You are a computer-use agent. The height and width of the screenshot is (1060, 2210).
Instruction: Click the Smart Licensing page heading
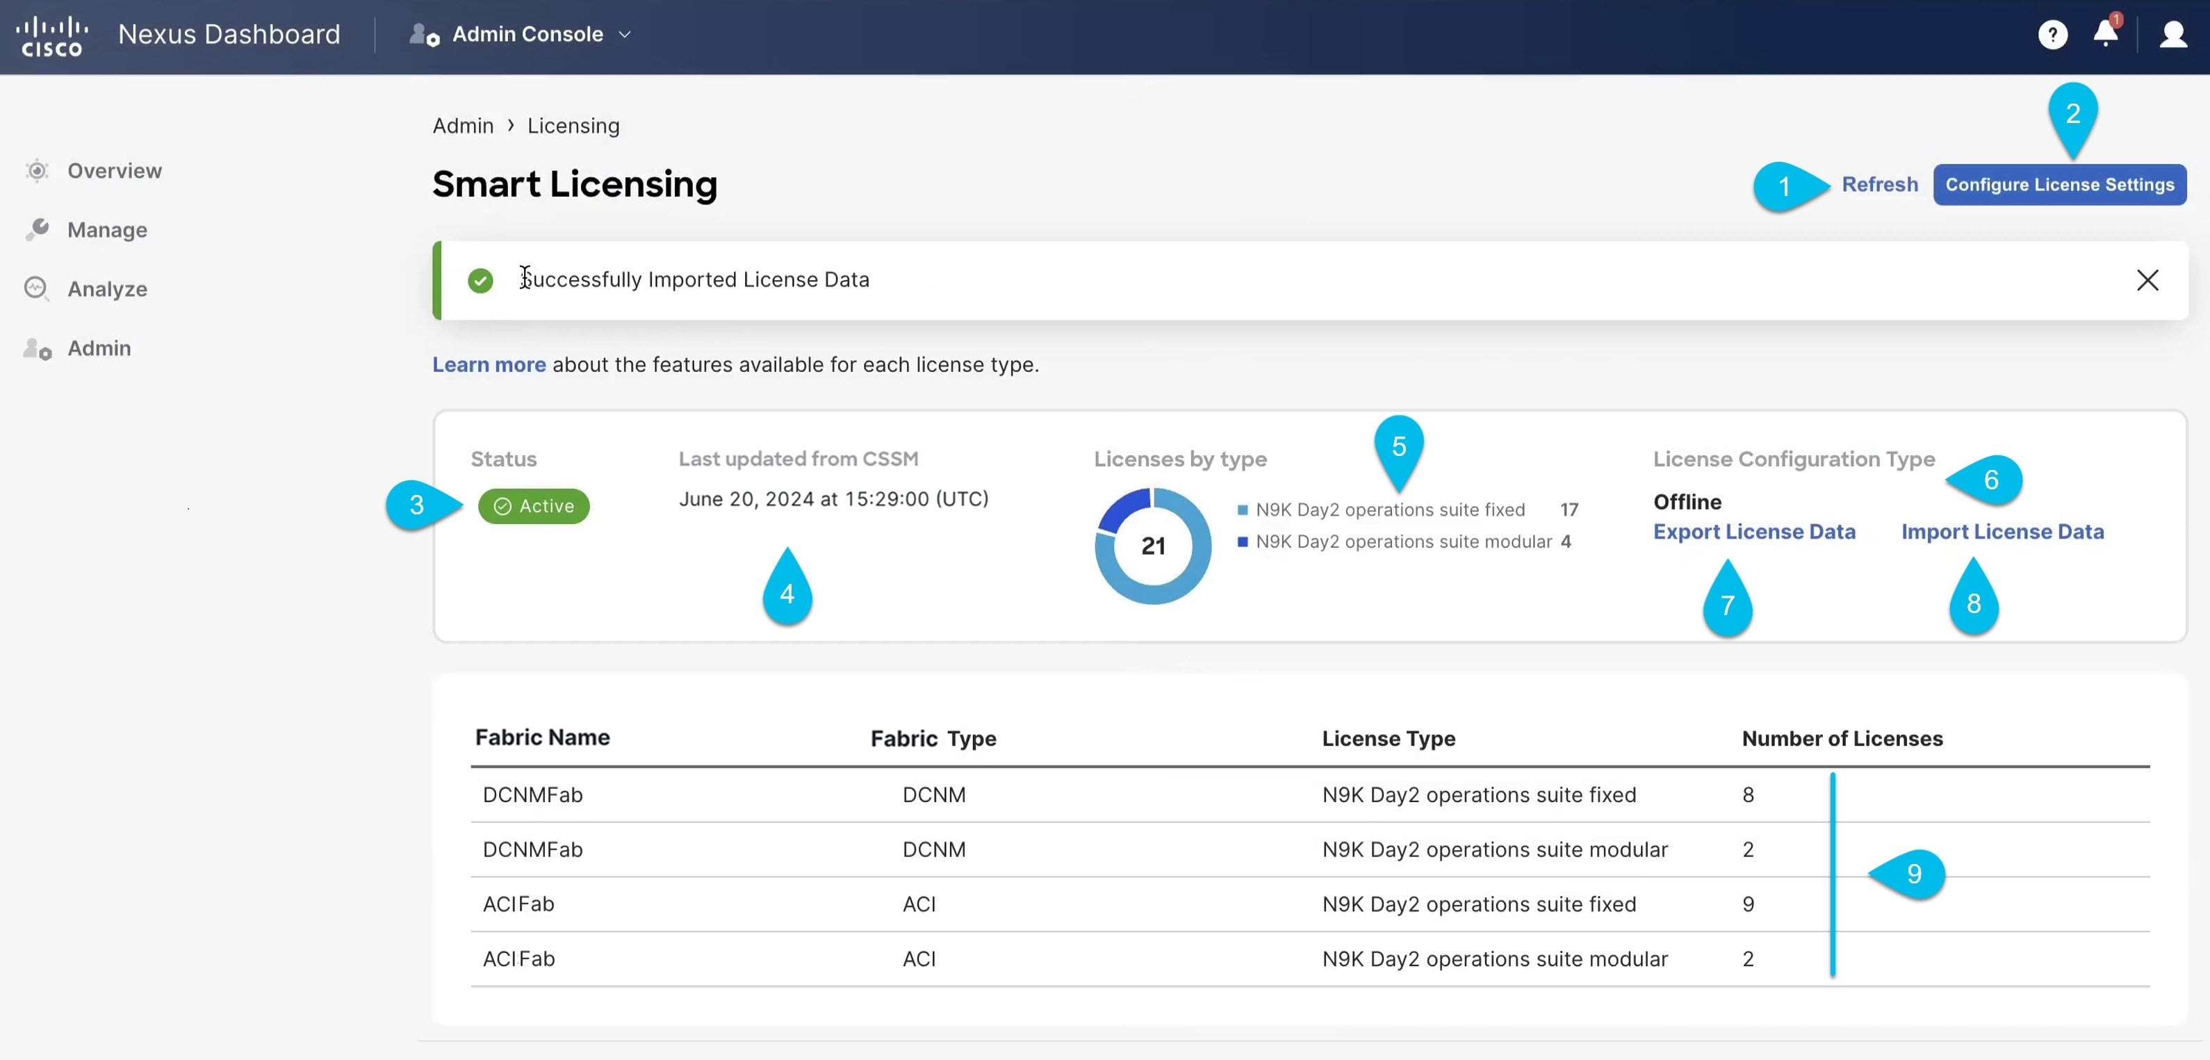(x=574, y=184)
